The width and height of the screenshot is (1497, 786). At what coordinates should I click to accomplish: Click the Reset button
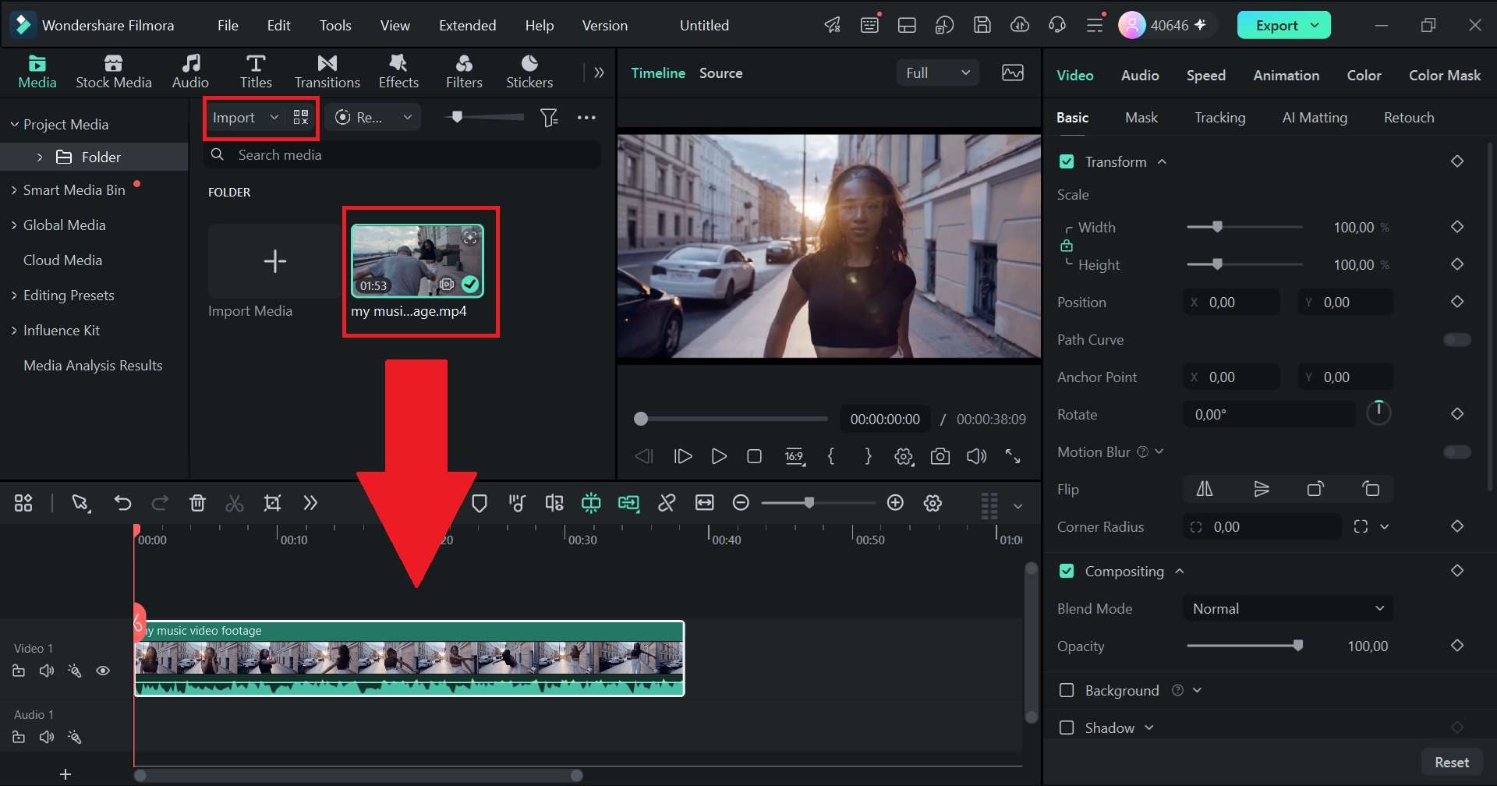pos(1452,762)
